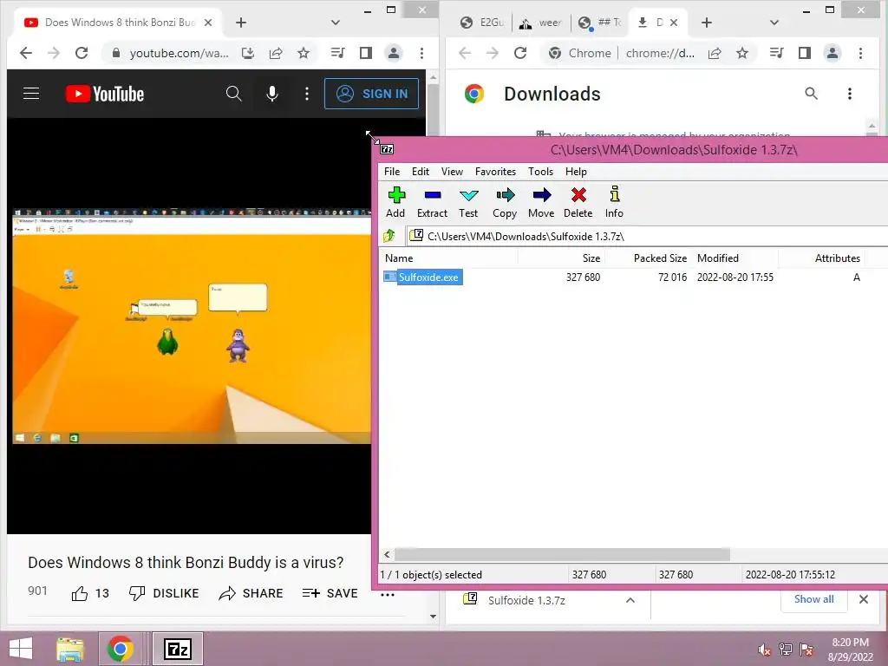888x666 pixels.
Task: Sort by the Modified column header
Action: [735, 258]
